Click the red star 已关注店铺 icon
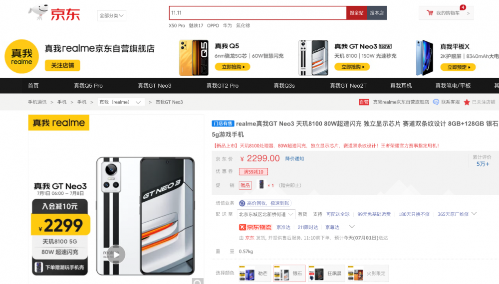The width and height of the screenshot is (499, 284). pyautogui.click(x=467, y=102)
